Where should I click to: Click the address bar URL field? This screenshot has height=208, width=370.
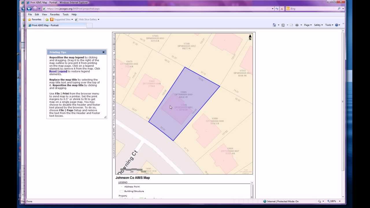click(156, 9)
